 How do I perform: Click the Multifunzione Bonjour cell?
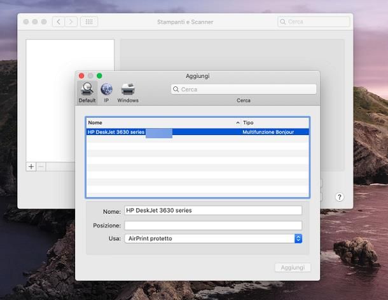coord(268,132)
